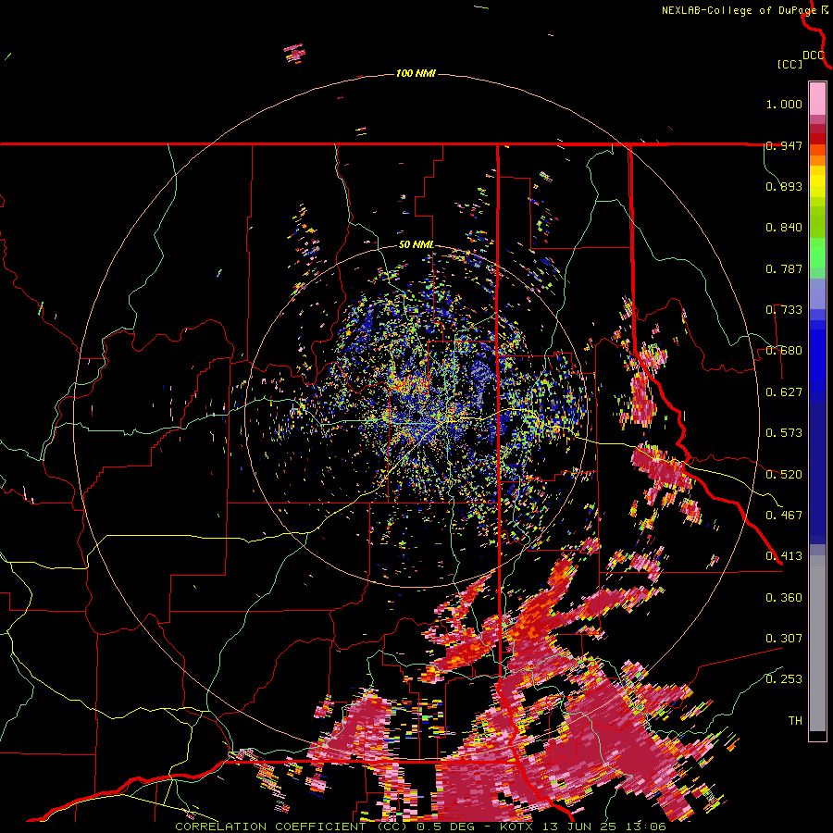Select the 0.360 legend value

click(784, 598)
